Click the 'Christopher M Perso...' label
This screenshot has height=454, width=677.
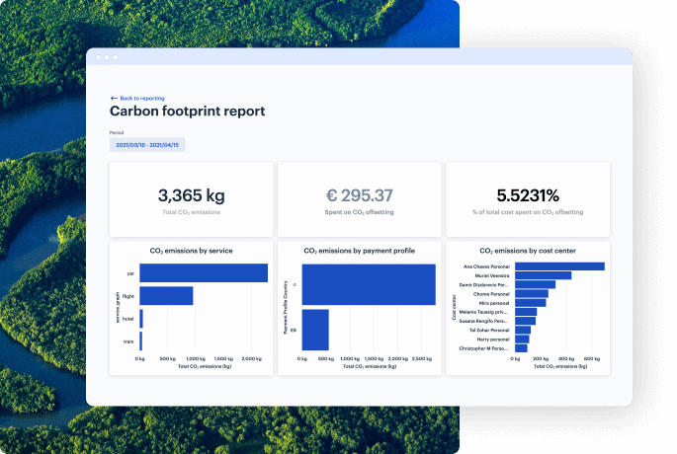click(483, 348)
